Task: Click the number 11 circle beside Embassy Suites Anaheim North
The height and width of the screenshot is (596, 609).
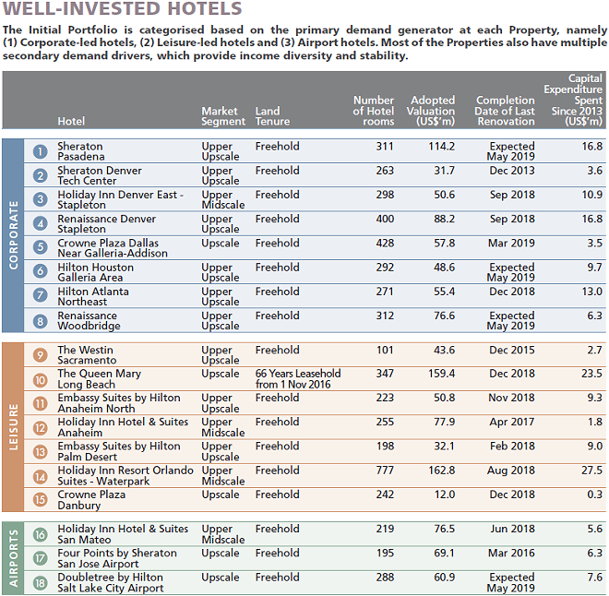Action: (x=40, y=404)
